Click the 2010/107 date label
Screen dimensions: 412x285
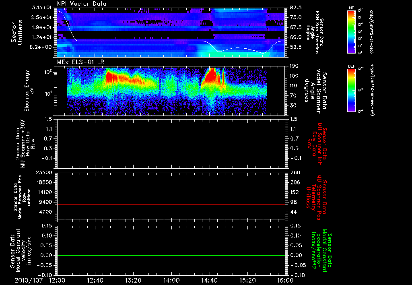29,280
